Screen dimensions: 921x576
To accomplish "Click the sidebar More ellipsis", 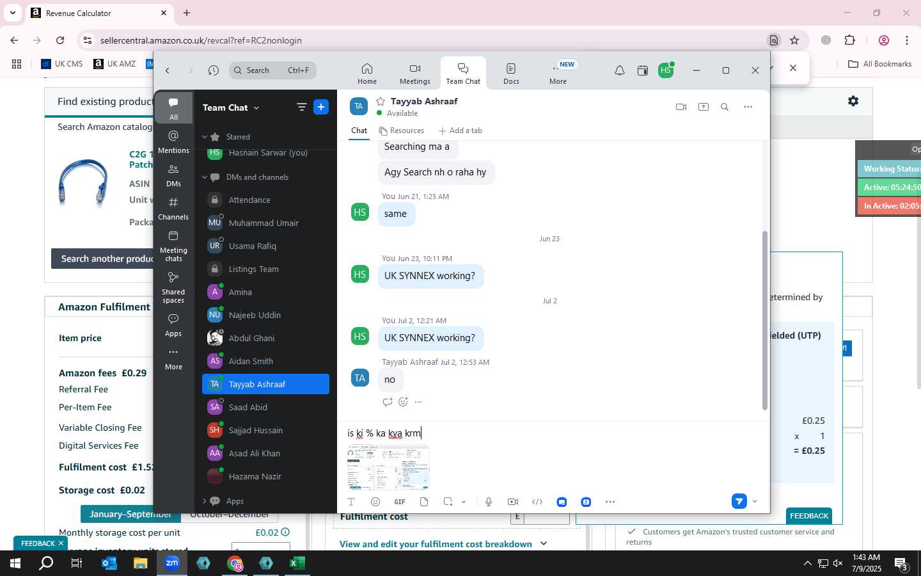I will click(173, 358).
